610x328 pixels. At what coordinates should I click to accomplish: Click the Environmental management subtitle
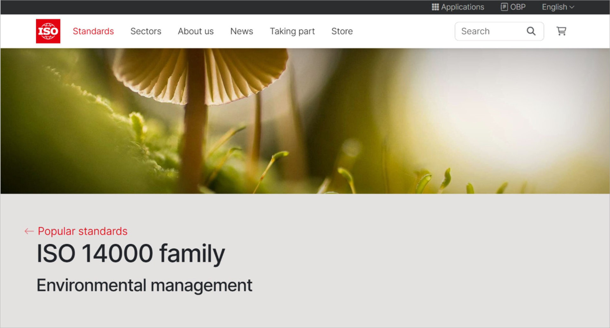pyautogui.click(x=144, y=285)
